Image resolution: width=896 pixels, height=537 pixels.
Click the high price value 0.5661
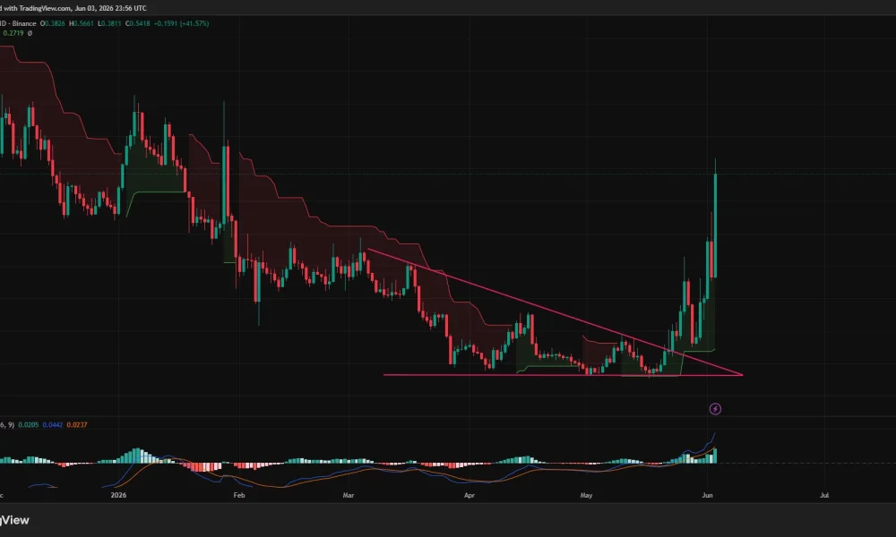(x=82, y=23)
